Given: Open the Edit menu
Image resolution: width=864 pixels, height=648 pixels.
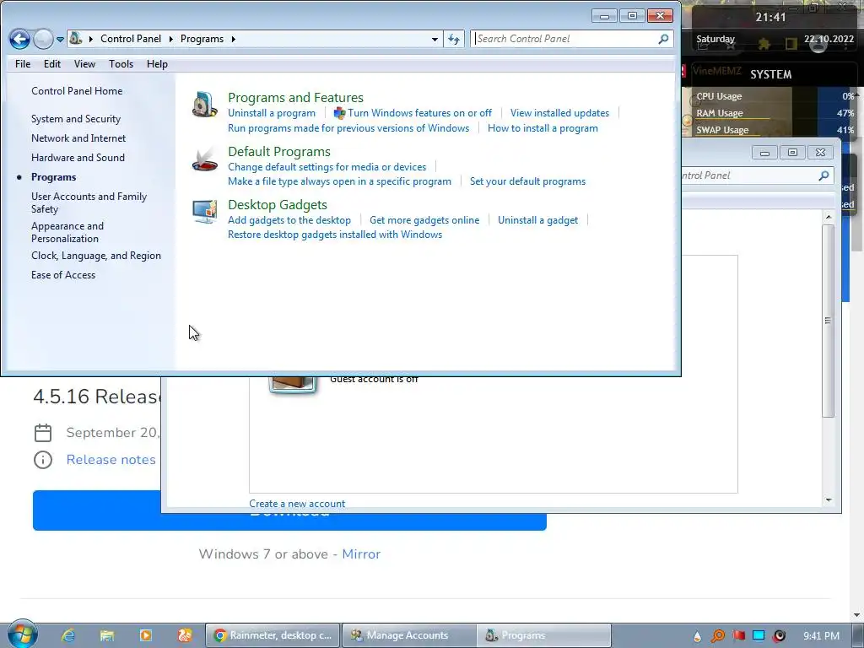Looking at the screenshot, I should (x=52, y=64).
